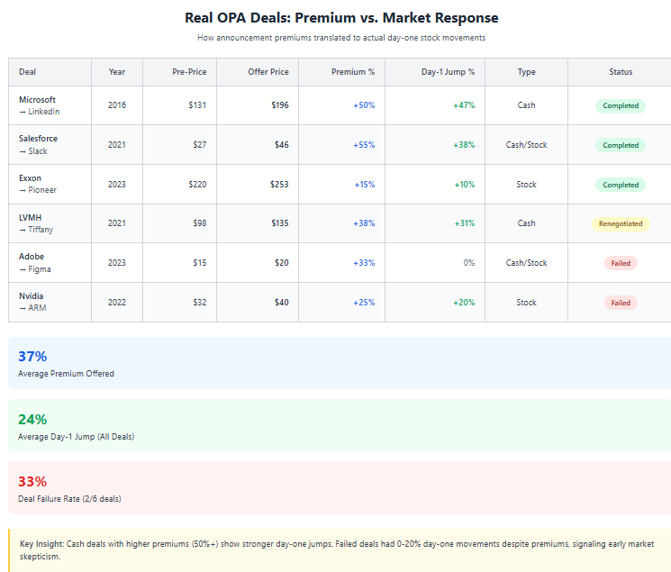Click the +55% premium value

(364, 145)
